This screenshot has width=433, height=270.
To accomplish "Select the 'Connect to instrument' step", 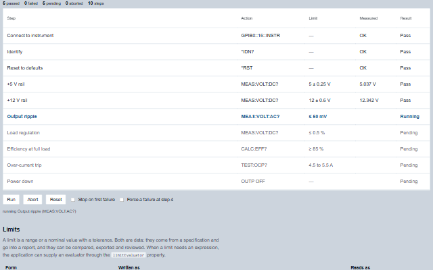I will point(216,36).
